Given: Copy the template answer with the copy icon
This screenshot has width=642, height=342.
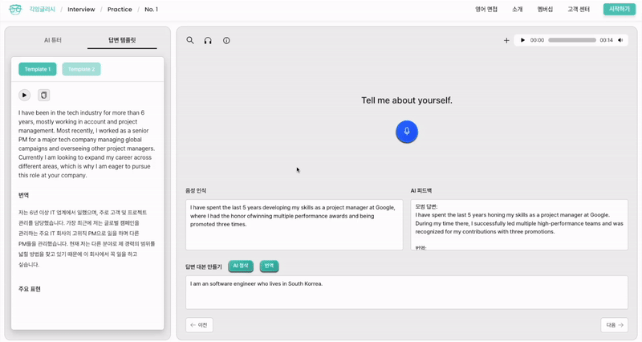Looking at the screenshot, I should [x=44, y=95].
